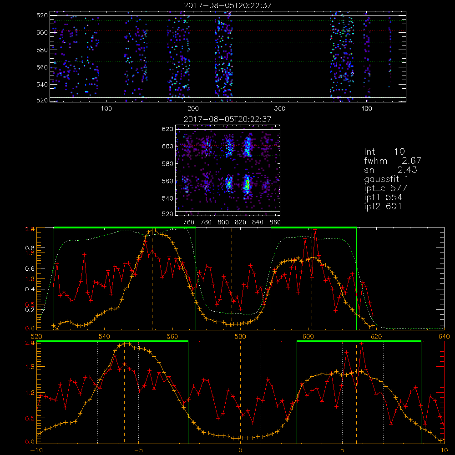Click x-axis label 540 on third plot
Viewport: 455px width, 455px height.
tap(104, 337)
